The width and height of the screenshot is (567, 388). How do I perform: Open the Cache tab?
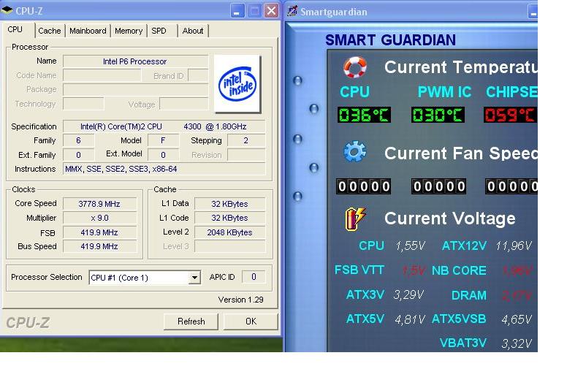[x=50, y=31]
